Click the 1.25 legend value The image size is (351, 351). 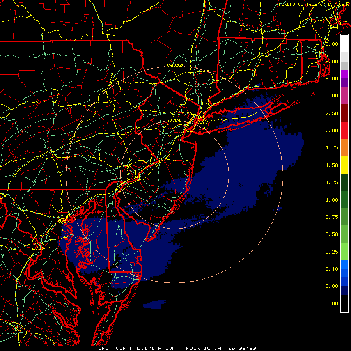click(x=332, y=183)
